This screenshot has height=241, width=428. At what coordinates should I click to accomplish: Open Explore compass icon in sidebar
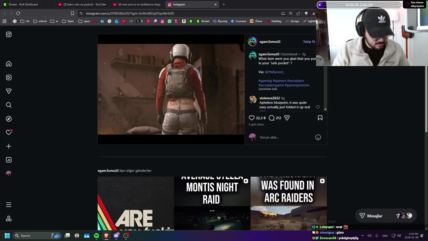point(9,118)
